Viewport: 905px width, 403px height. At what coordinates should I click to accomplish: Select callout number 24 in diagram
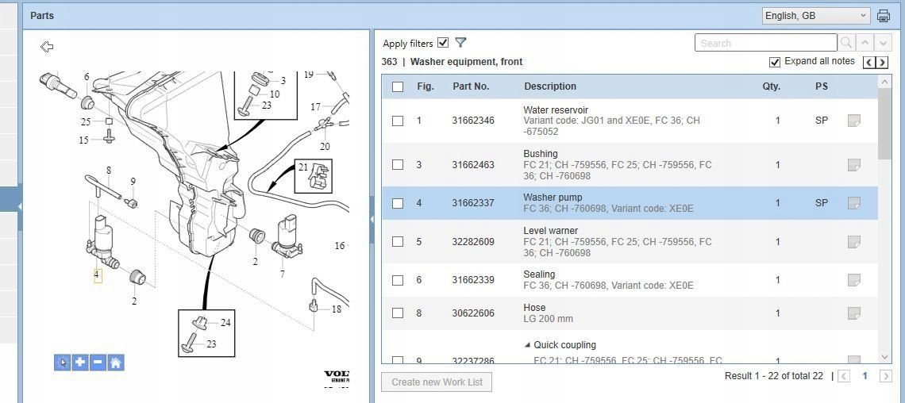[x=225, y=322]
